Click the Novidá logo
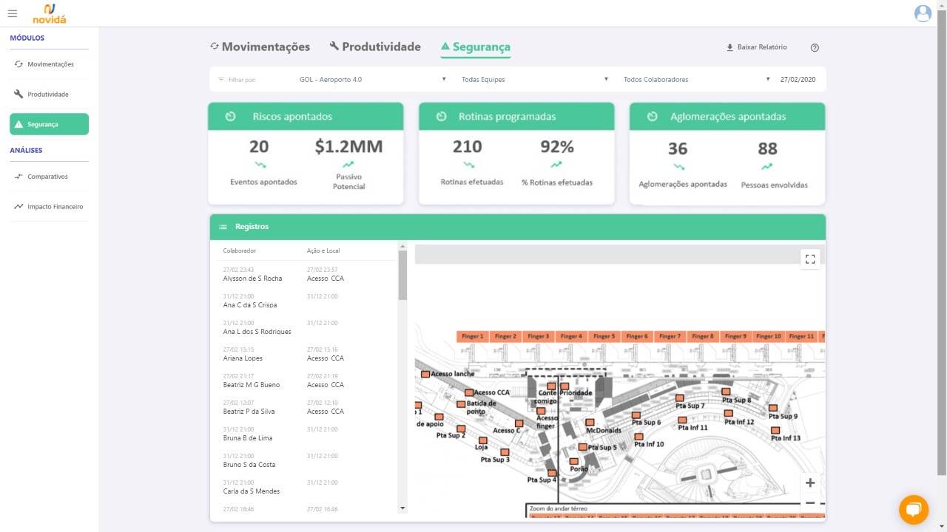 (50, 13)
